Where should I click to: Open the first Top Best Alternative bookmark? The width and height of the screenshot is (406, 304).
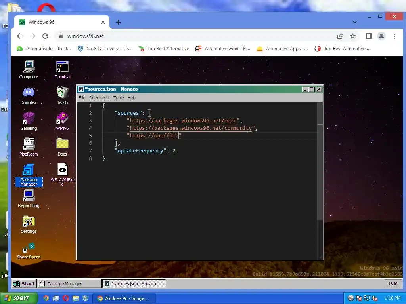[163, 49]
